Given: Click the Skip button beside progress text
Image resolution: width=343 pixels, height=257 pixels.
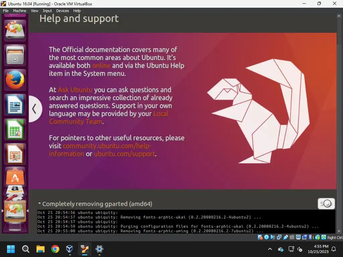Looking at the screenshot, I should click(x=326, y=204).
